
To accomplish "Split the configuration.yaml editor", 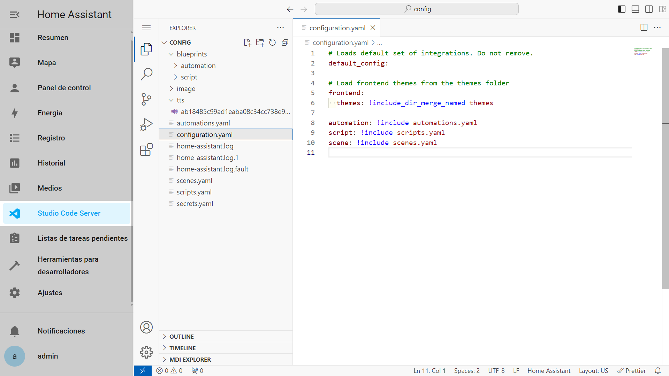I will [x=644, y=27].
